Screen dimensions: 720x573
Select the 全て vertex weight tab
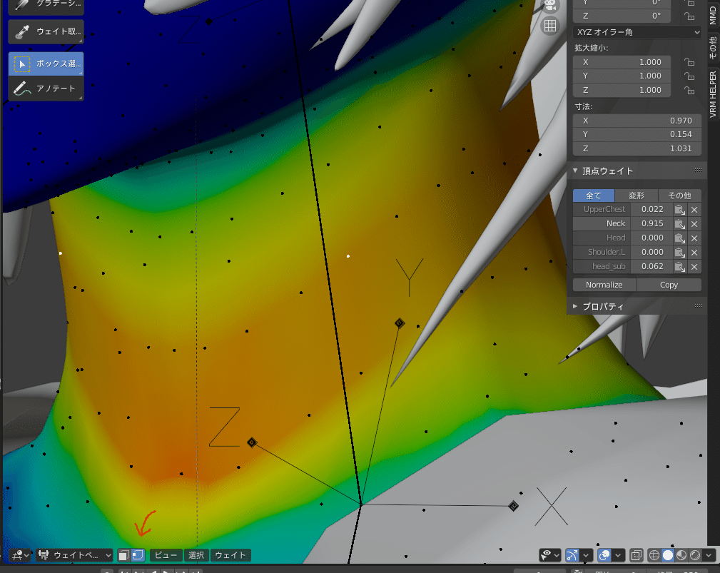point(593,196)
